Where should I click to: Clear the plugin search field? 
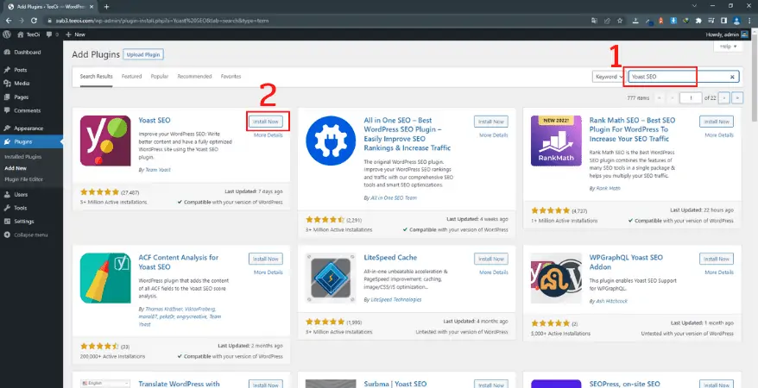pyautogui.click(x=732, y=77)
